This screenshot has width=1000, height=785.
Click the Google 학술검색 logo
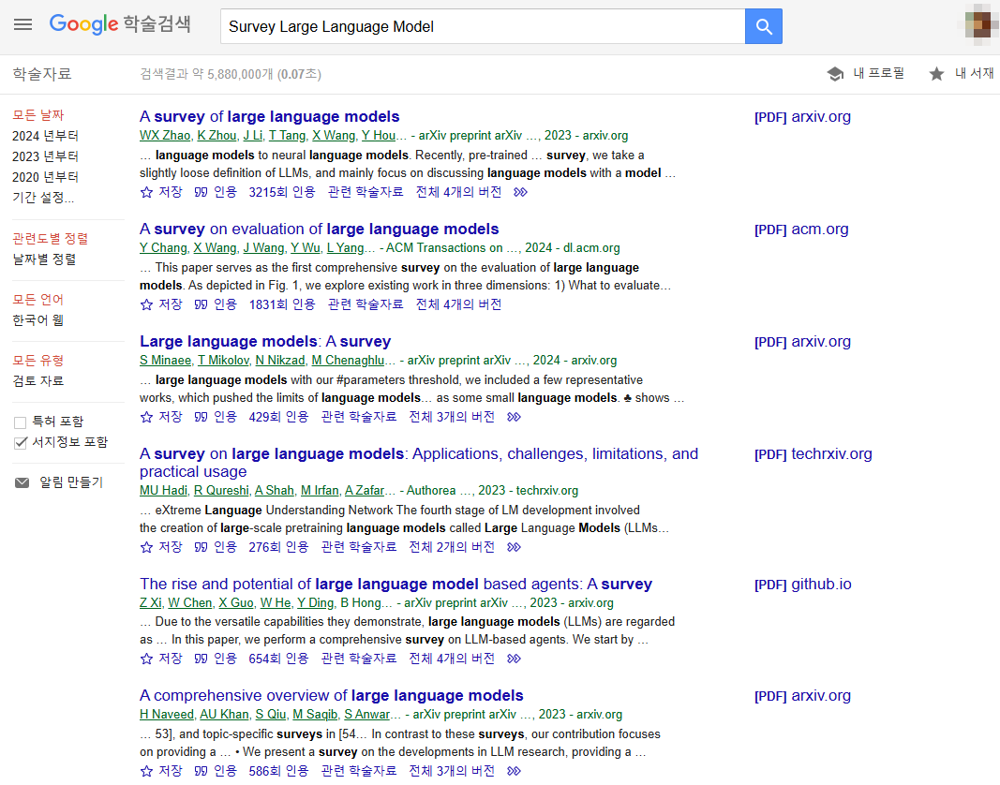point(121,24)
